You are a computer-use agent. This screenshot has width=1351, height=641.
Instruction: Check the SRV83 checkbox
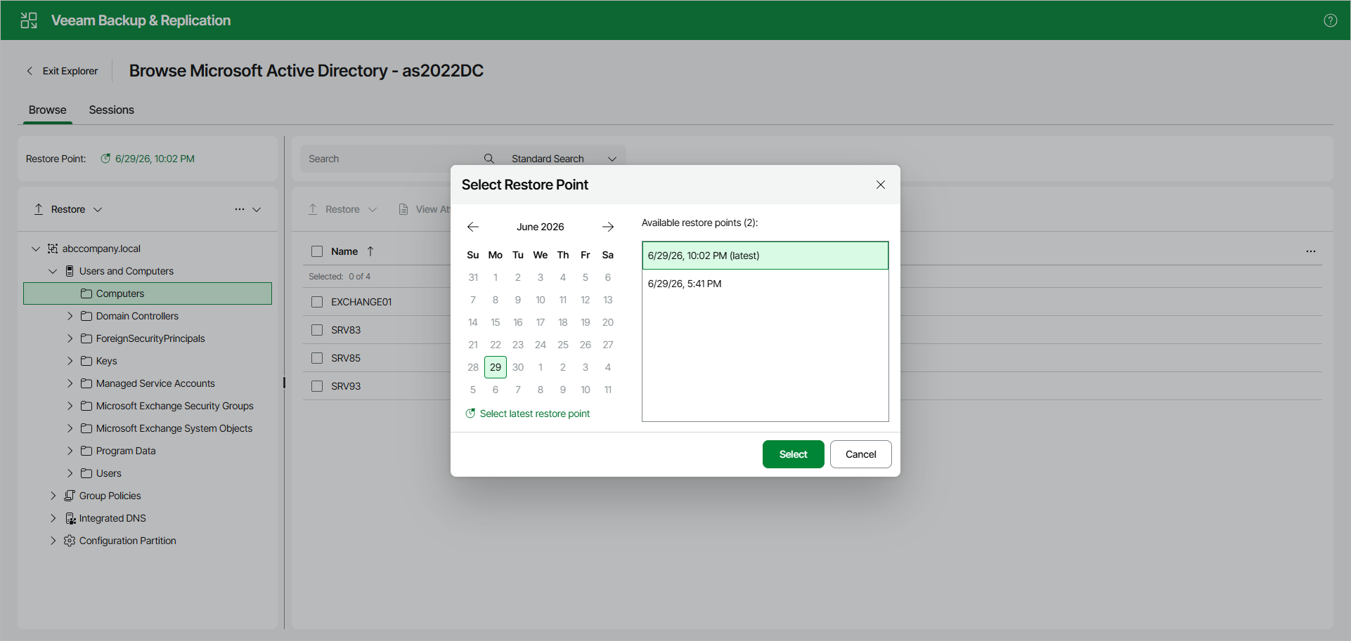(x=317, y=330)
